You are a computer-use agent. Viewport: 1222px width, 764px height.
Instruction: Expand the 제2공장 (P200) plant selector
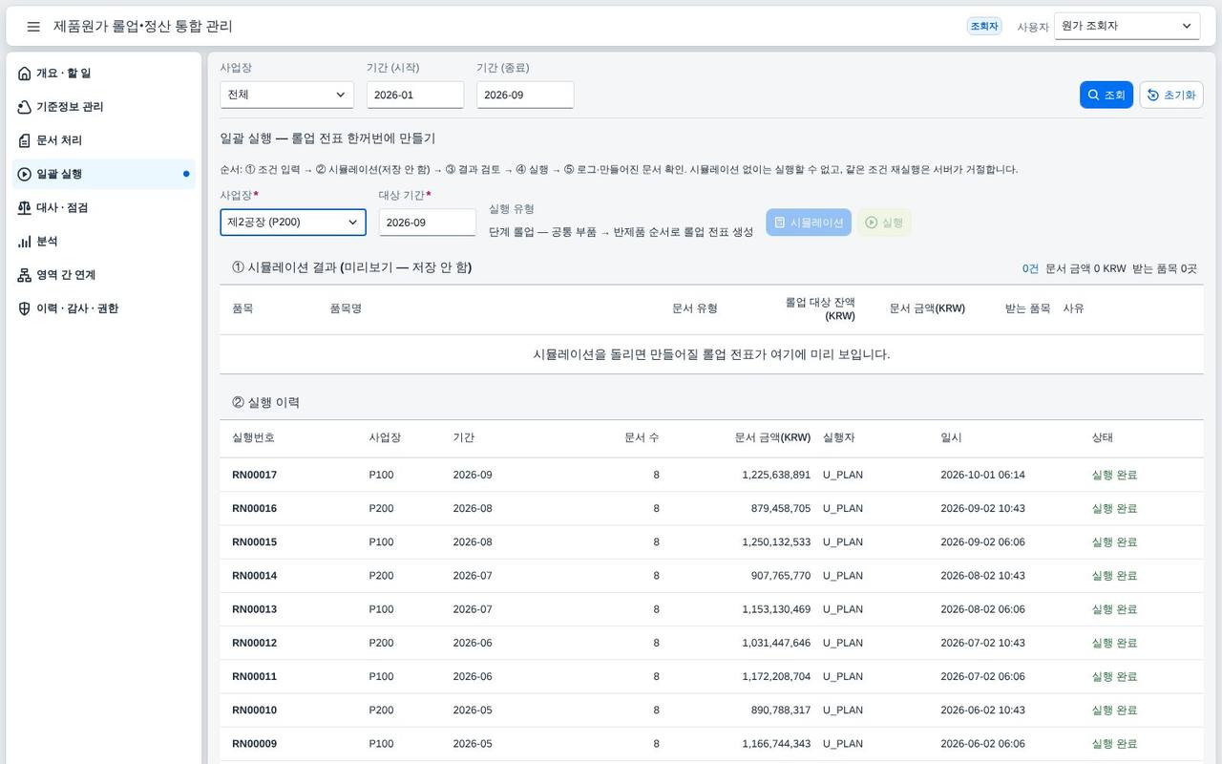click(293, 223)
